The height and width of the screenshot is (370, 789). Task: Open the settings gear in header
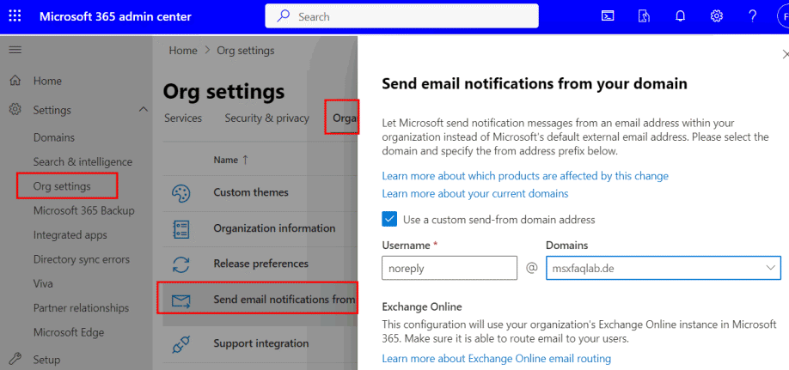(716, 16)
